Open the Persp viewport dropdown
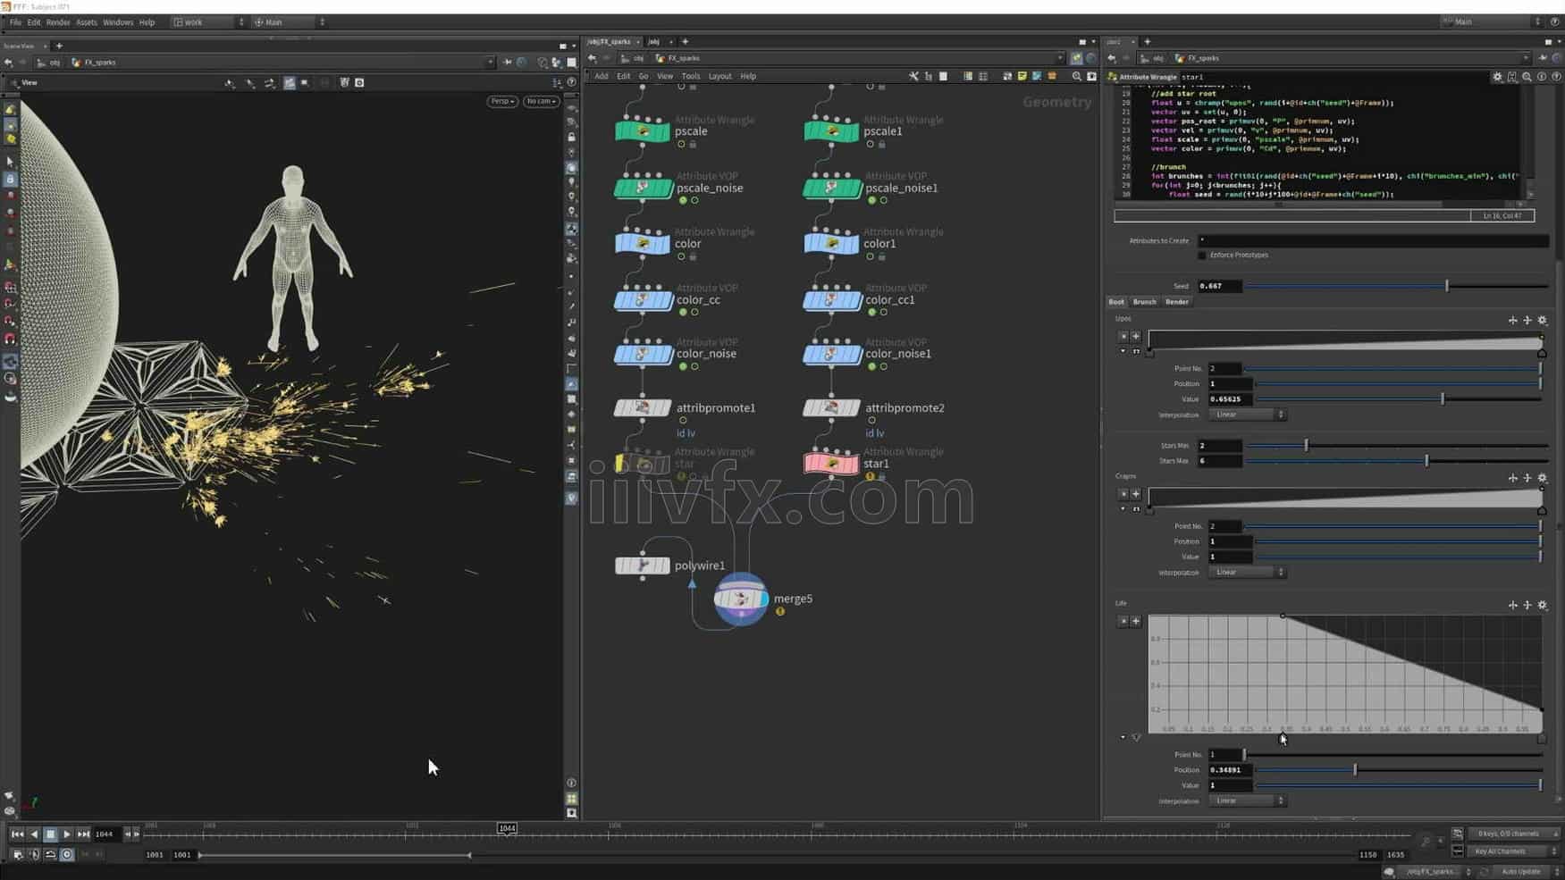The height and width of the screenshot is (880, 1565). 502,101
